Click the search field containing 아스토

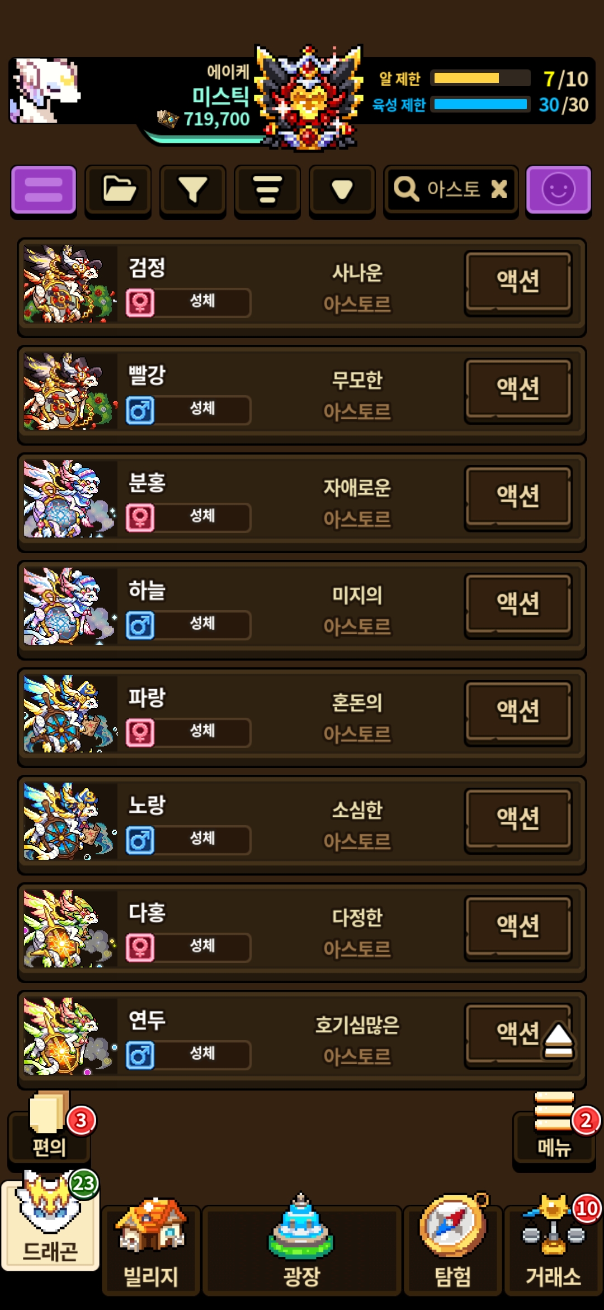tap(451, 190)
